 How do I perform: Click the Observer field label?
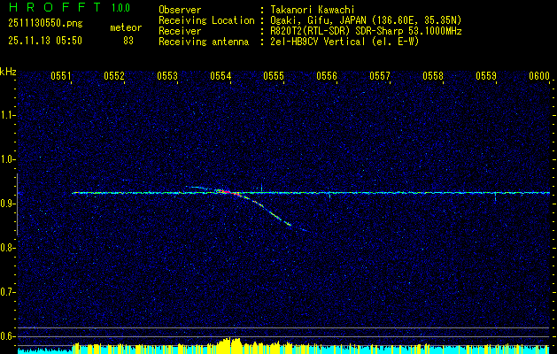click(180, 10)
